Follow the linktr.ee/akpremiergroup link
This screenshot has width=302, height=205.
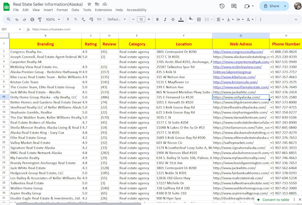232,72
